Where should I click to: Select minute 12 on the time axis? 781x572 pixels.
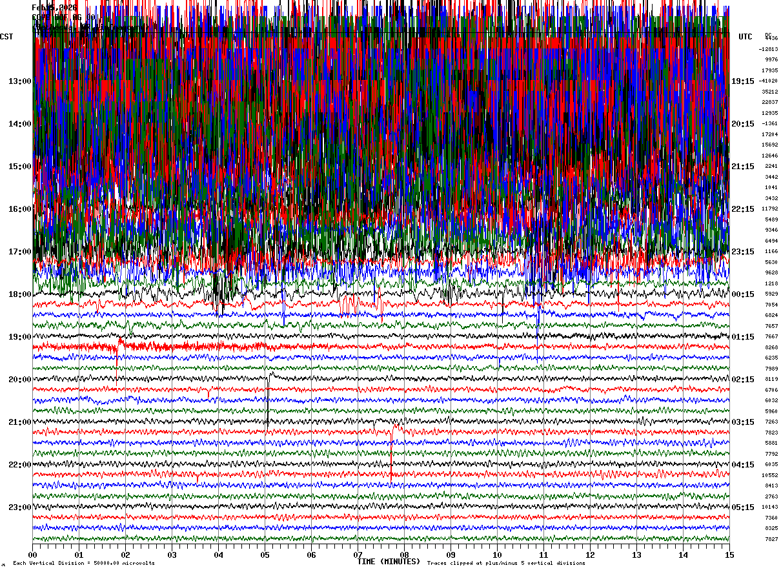(590, 555)
